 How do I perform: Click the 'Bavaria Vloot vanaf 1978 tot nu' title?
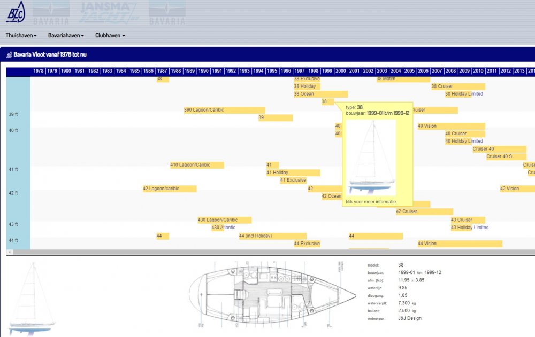[x=50, y=54]
